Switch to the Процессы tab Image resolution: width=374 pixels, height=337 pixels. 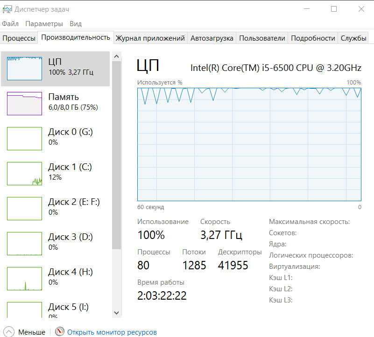tap(19, 38)
